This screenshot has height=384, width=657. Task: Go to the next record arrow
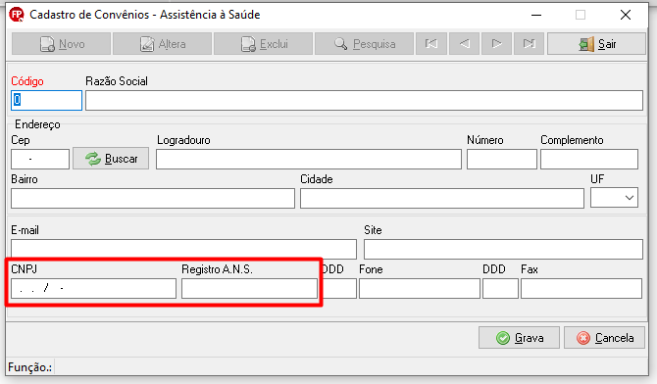(x=496, y=43)
